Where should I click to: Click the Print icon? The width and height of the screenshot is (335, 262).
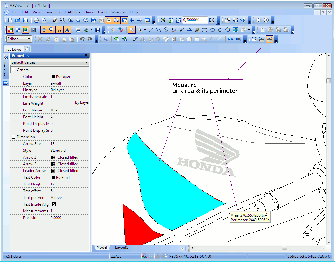36,20
